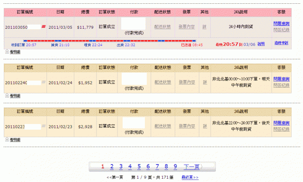Screen dimensions: 303x182
Task: Go to page 2 of orders
Action: 112,166
